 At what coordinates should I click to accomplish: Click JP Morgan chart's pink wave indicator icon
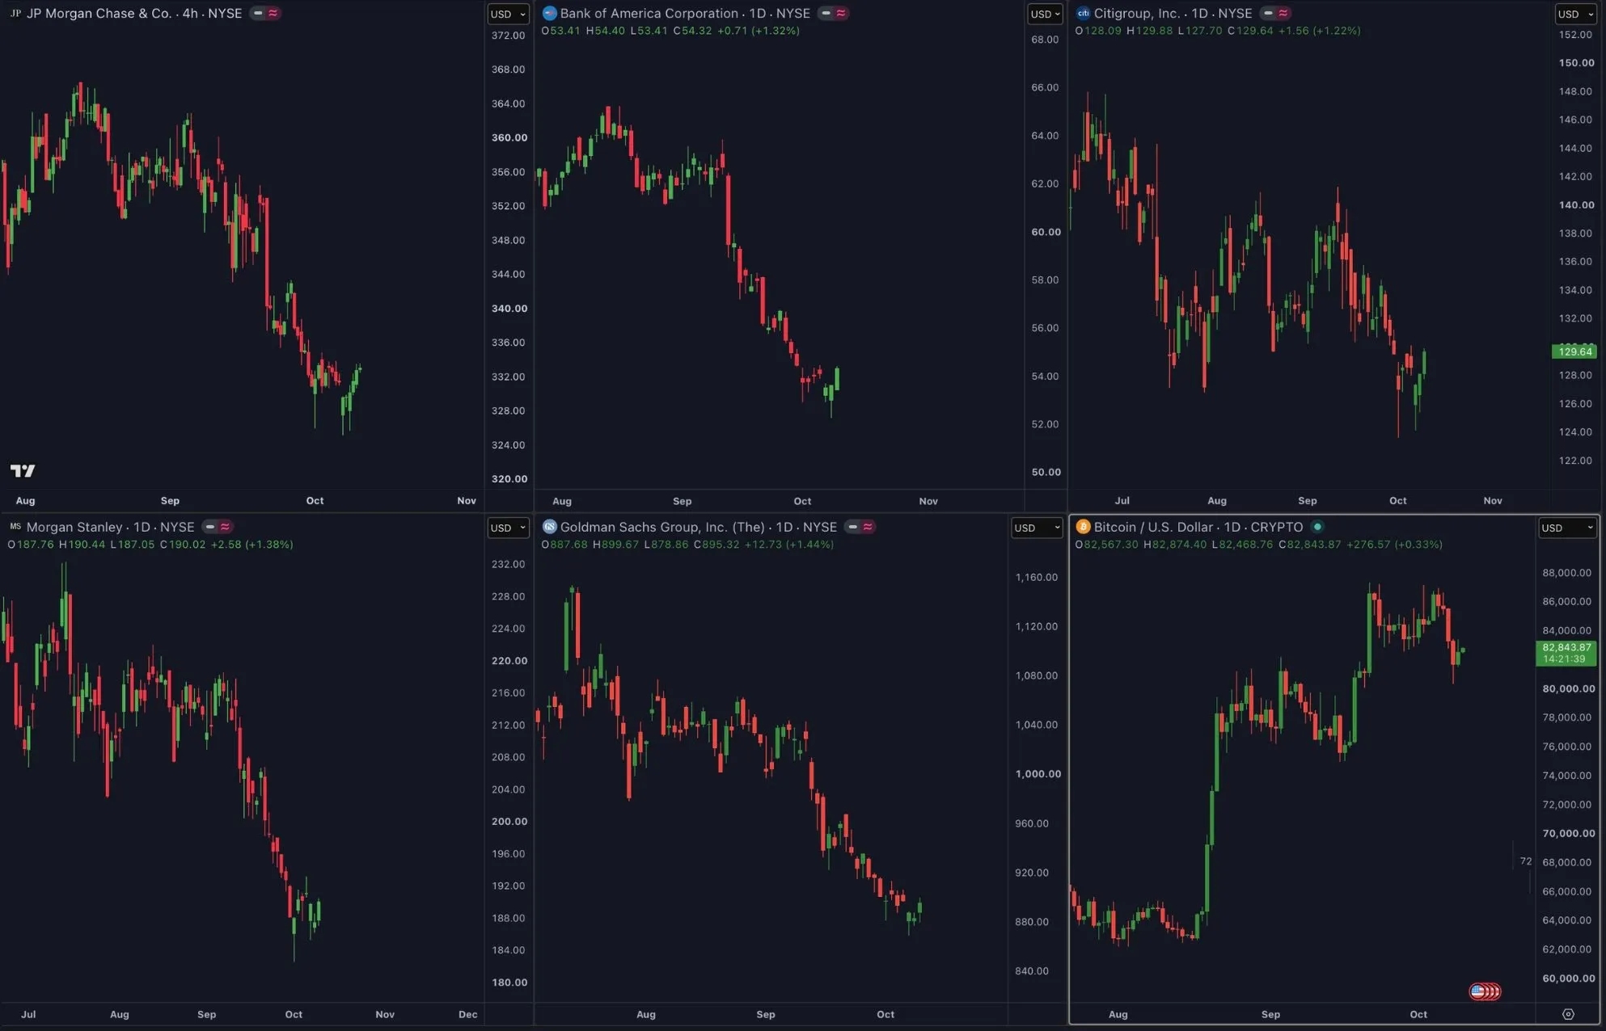[273, 13]
